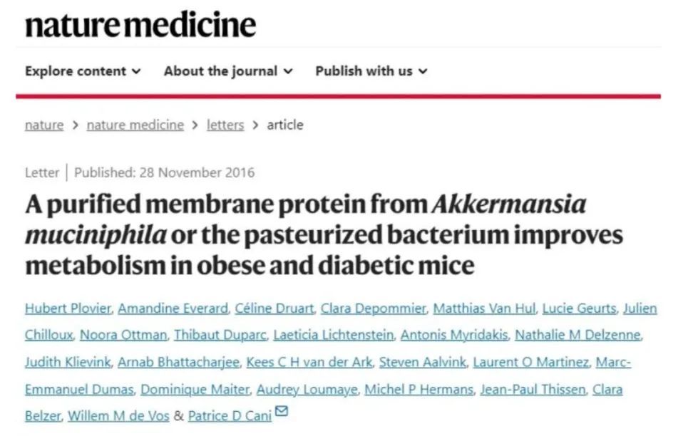Expand the Publish with us dropdown
The height and width of the screenshot is (436, 688).
click(x=371, y=71)
